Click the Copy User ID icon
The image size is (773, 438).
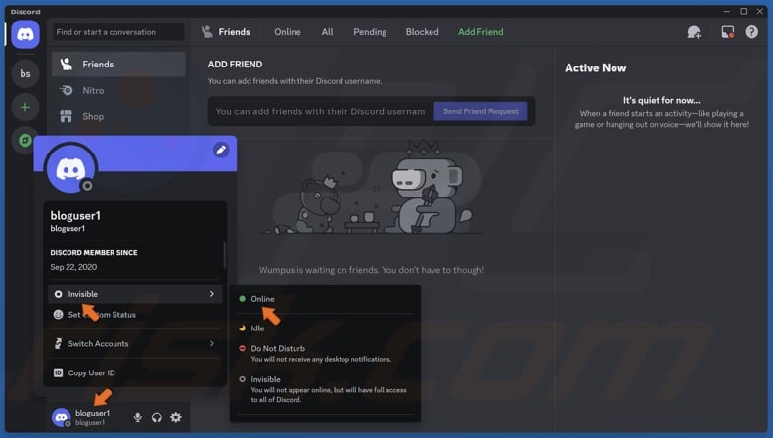pyautogui.click(x=58, y=372)
